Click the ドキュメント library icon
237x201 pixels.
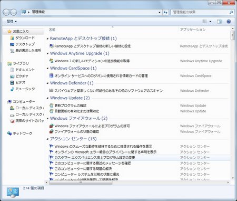12,70
